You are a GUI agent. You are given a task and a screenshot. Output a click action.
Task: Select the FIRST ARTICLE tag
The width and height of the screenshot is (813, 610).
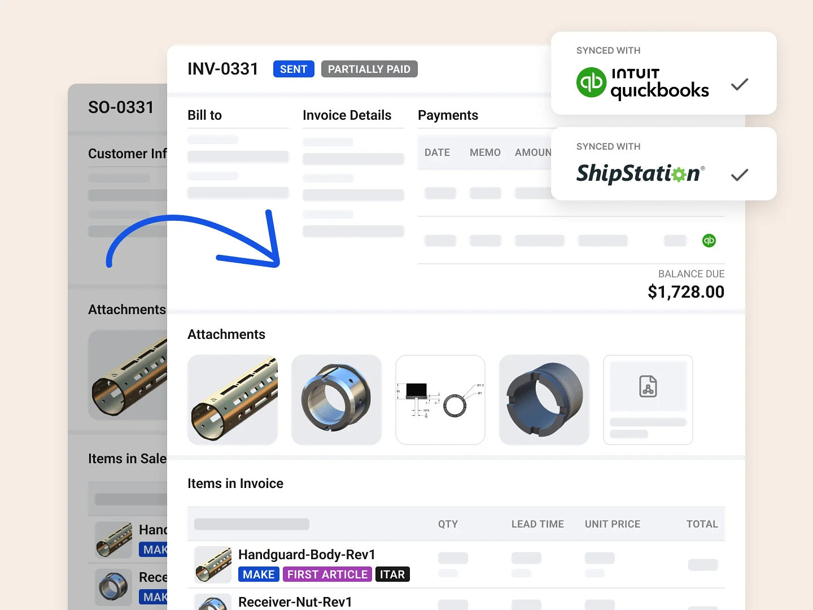coord(327,574)
